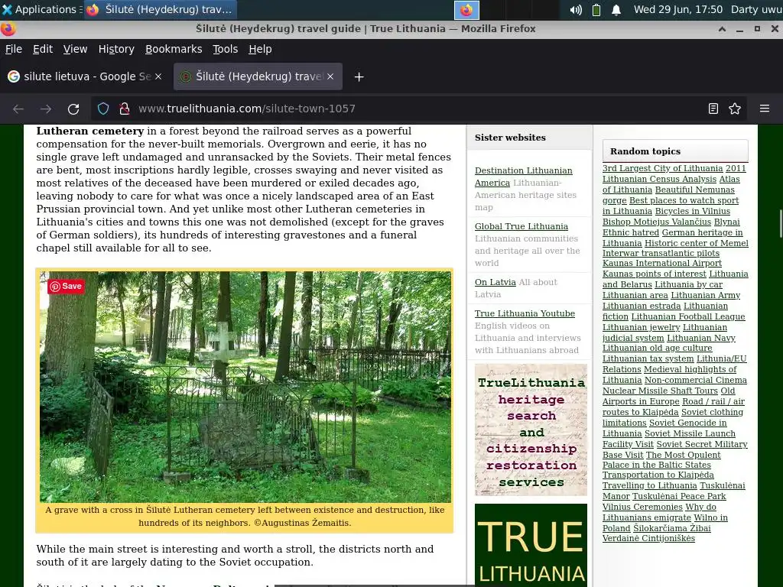Open Tuskulėnai Peace Park topic
The image size is (783, 587).
pos(679,496)
